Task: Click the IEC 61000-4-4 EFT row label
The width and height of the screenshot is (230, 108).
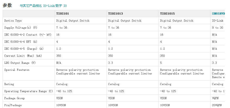Action: [21, 42]
